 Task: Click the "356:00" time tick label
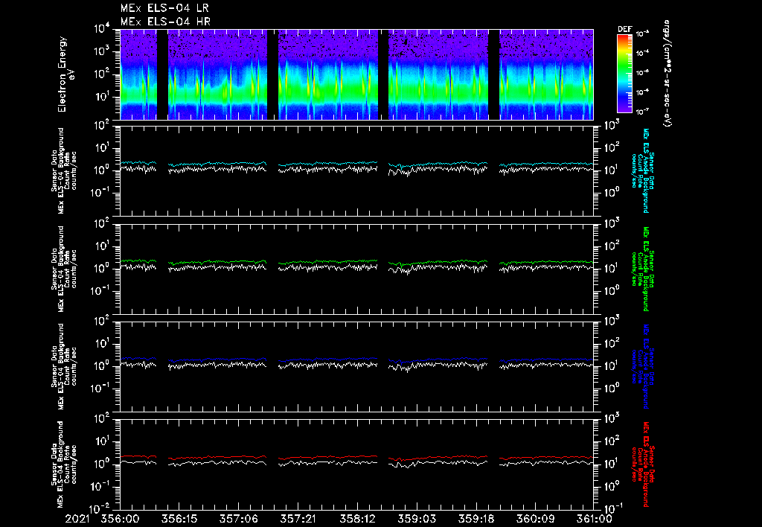click(x=120, y=519)
